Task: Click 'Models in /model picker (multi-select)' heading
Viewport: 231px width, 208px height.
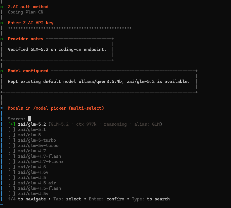Action: [56, 108]
